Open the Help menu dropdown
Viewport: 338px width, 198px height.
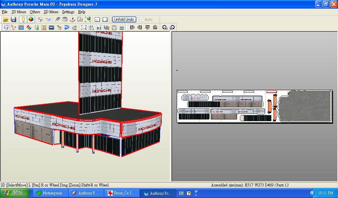(x=82, y=12)
